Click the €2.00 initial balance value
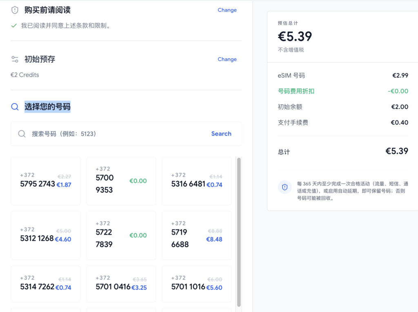This screenshot has width=418, height=312. 400,107
